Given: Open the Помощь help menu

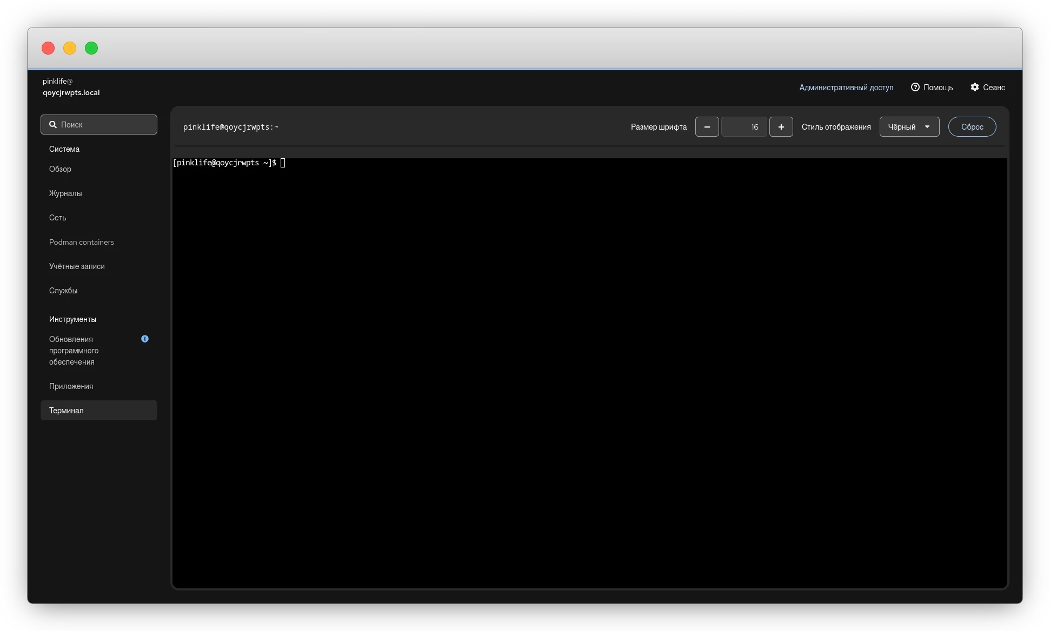Looking at the screenshot, I should pos(932,87).
